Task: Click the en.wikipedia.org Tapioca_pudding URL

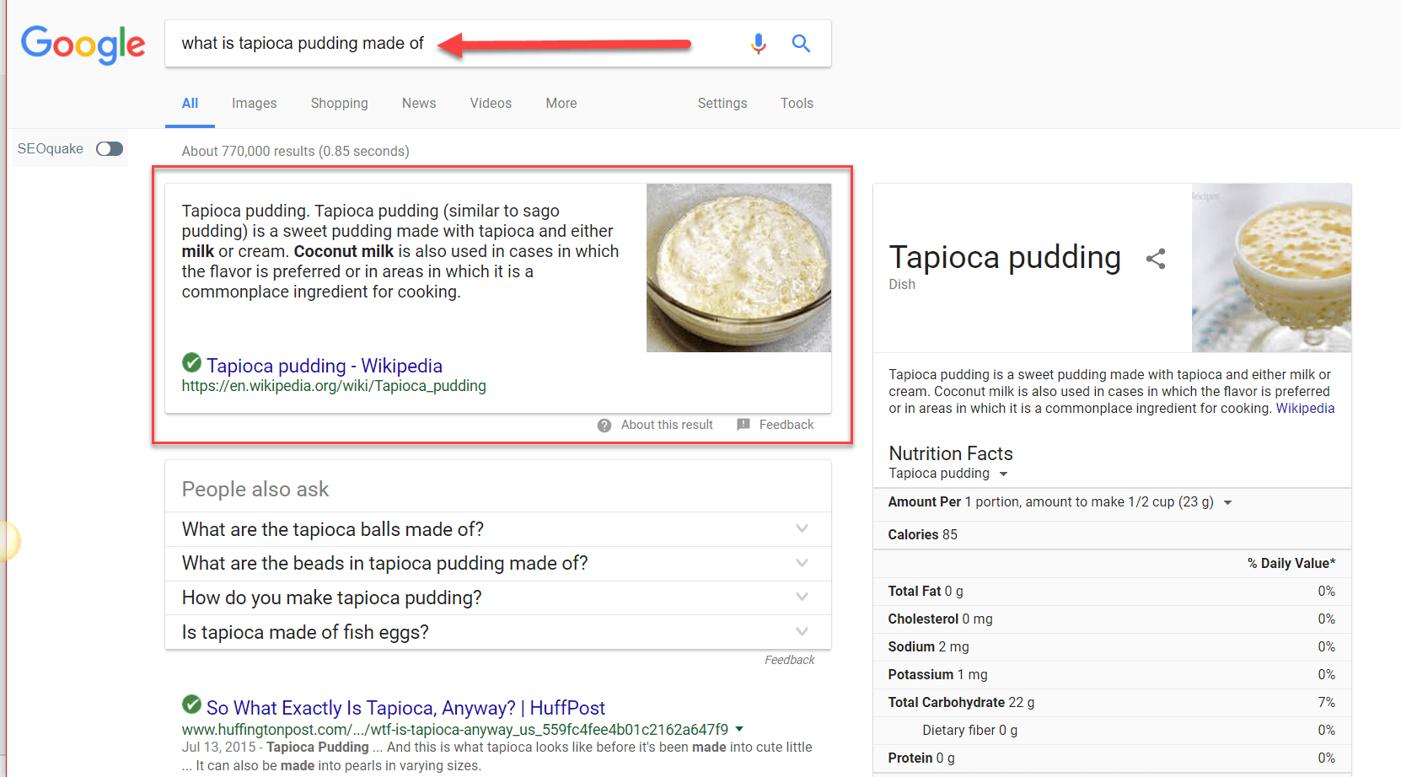Action: (334, 386)
